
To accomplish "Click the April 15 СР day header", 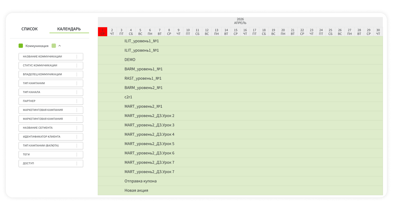I will [x=235, y=32].
